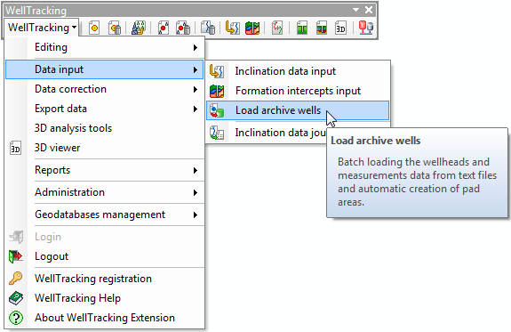511x332 pixels.
Task: Open the 3D viewer icon in the toolbar
Action: point(341,28)
